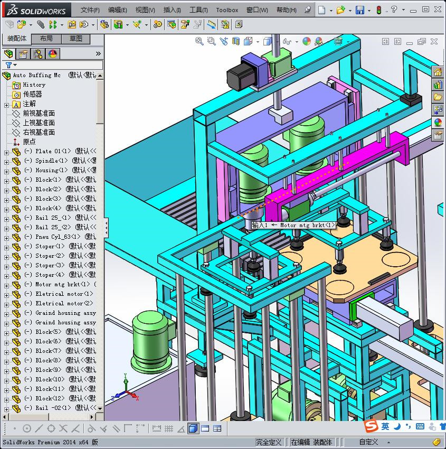Open the ConfigurationManager tab
This screenshot has height=449, width=446.
point(38,53)
